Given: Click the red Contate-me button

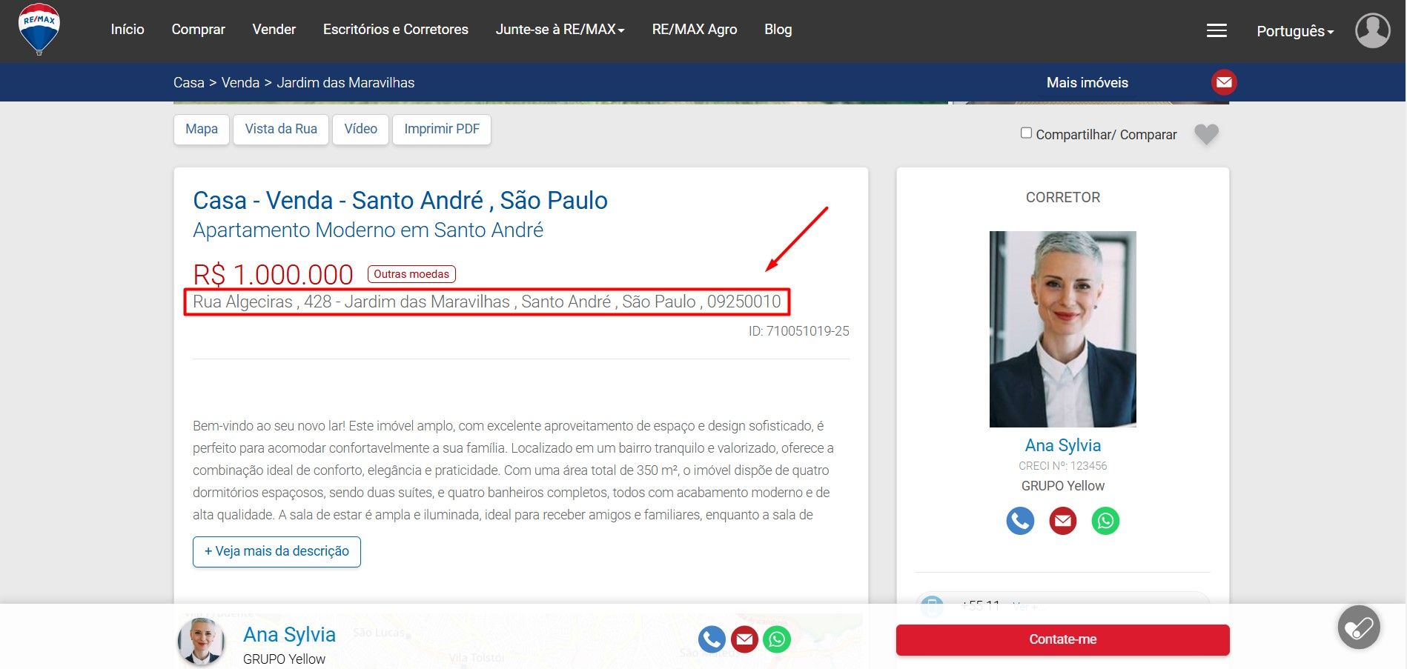Looking at the screenshot, I should pyautogui.click(x=1062, y=640).
